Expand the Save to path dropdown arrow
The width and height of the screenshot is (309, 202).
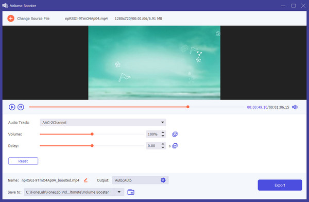(x=119, y=192)
